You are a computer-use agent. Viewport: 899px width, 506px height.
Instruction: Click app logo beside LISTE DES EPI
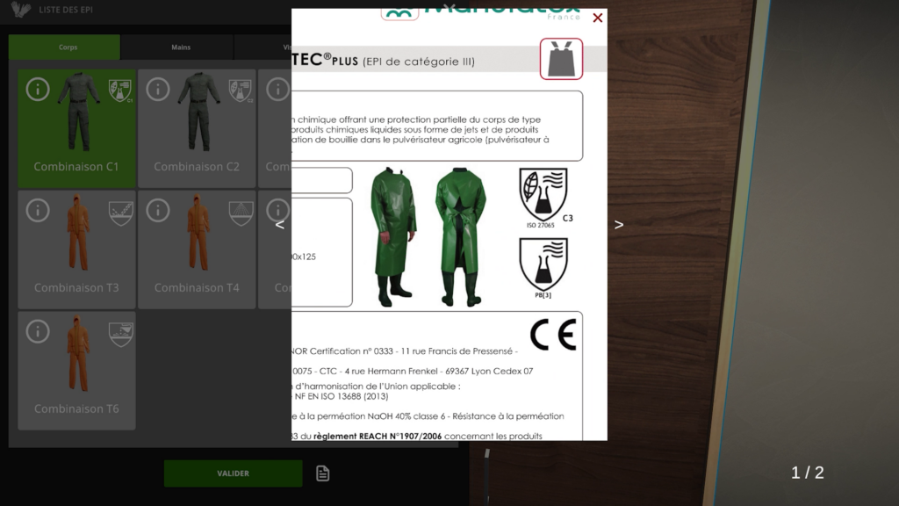pyautogui.click(x=21, y=9)
